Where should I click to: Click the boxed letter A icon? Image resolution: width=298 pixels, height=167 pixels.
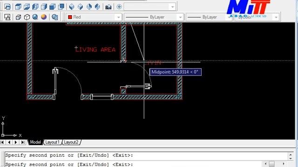pyautogui.click(x=7, y=17)
